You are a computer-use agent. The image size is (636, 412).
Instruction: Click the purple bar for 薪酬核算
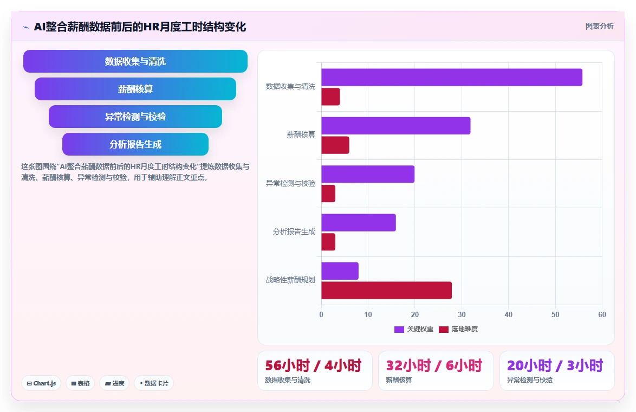[x=396, y=126]
